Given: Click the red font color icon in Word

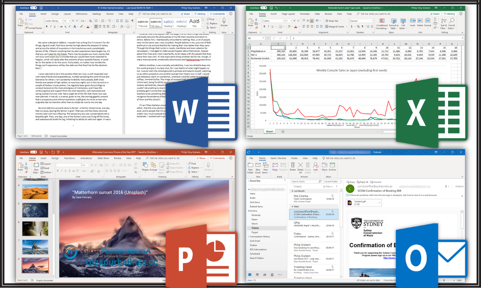Looking at the screenshot, I should [x=88, y=26].
